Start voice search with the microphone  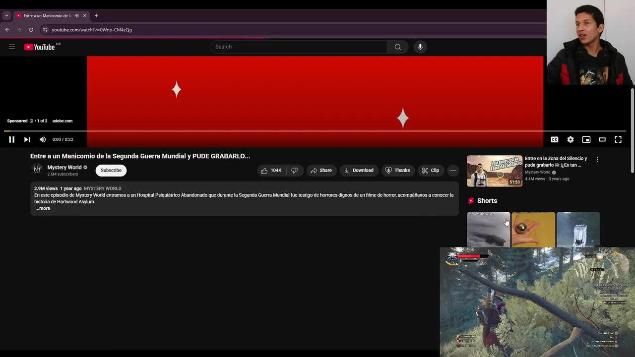420,47
